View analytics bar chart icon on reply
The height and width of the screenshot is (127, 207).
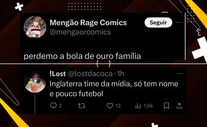[138, 106]
